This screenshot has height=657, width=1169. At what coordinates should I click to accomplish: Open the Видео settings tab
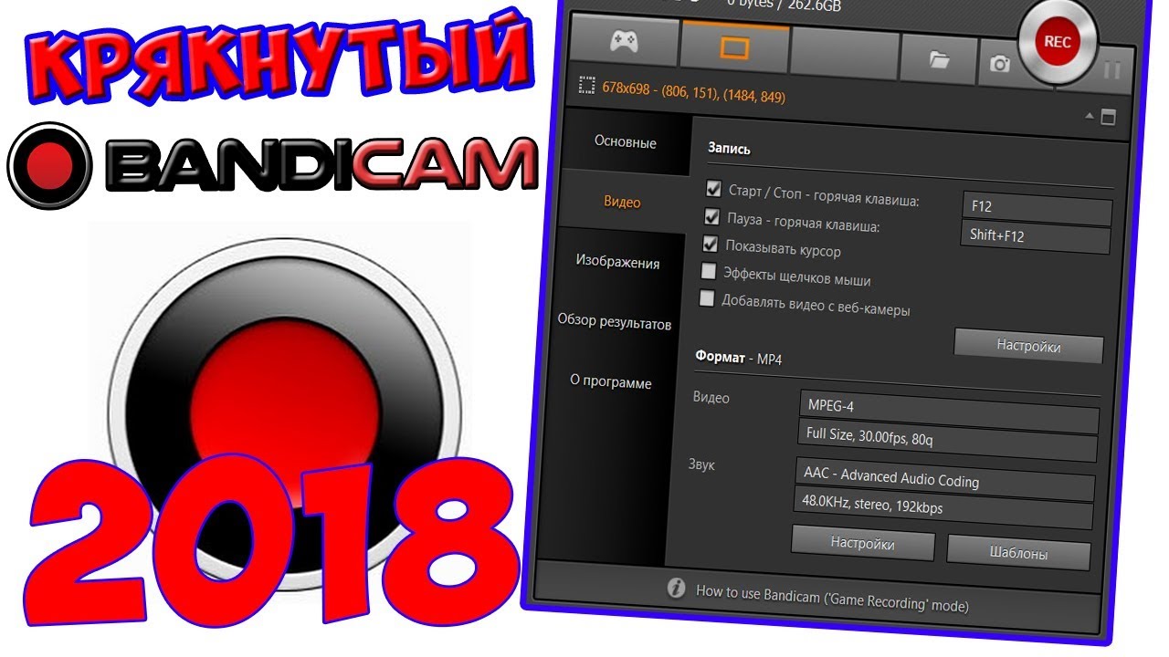[x=622, y=202]
